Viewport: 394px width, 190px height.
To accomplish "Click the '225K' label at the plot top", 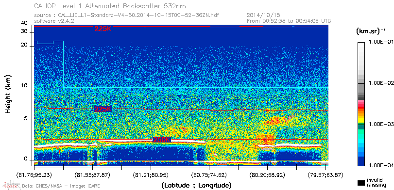I will tap(103, 29).
